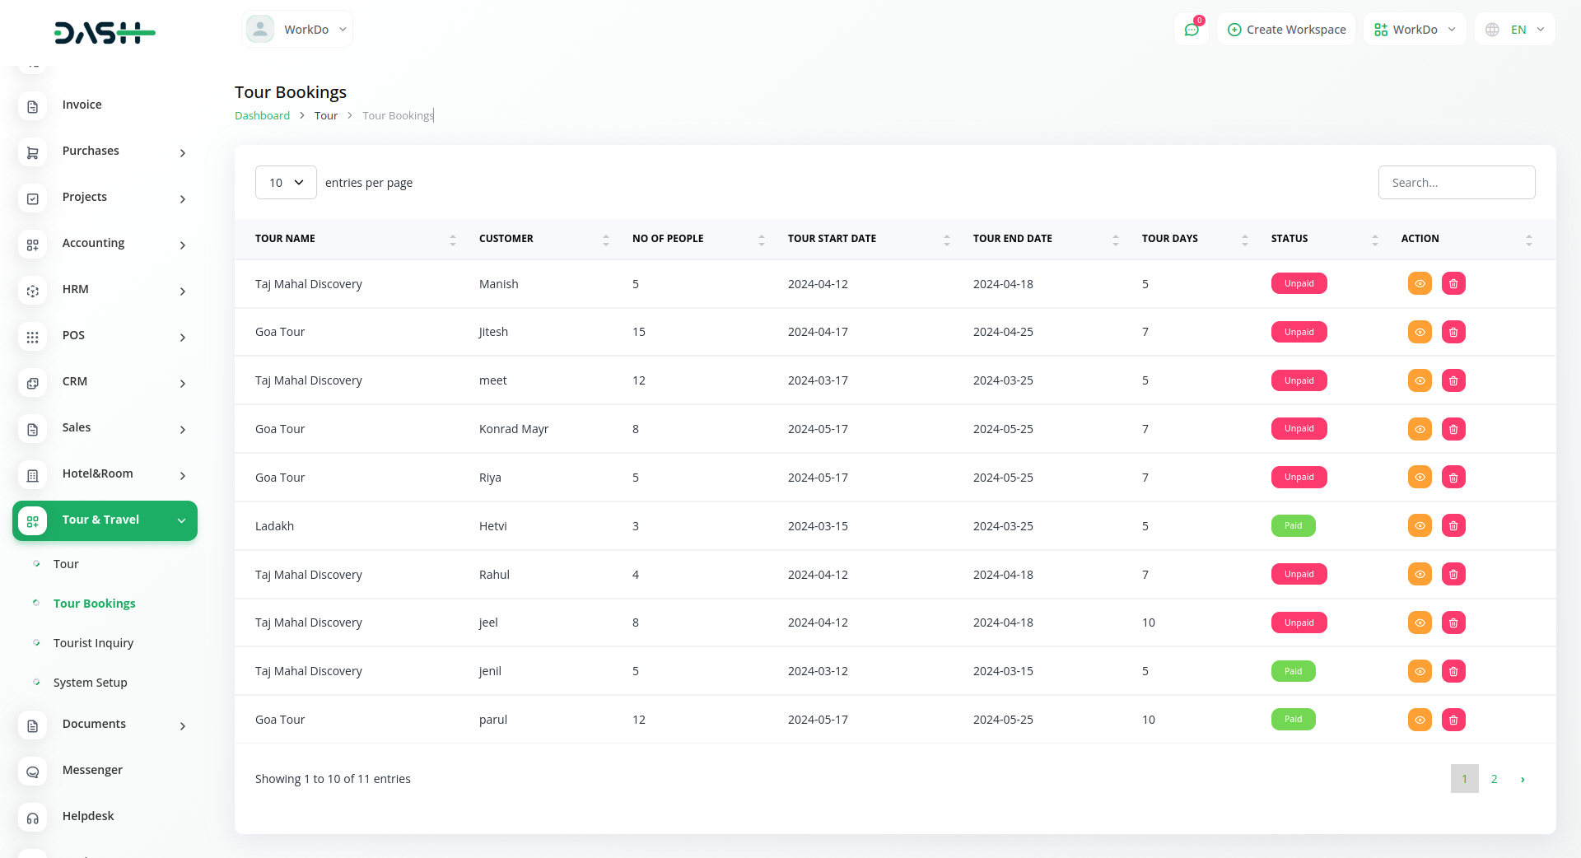Viewport: 1581px width, 858px height.
Task: Click the Helpdesk headset icon
Action: click(33, 818)
